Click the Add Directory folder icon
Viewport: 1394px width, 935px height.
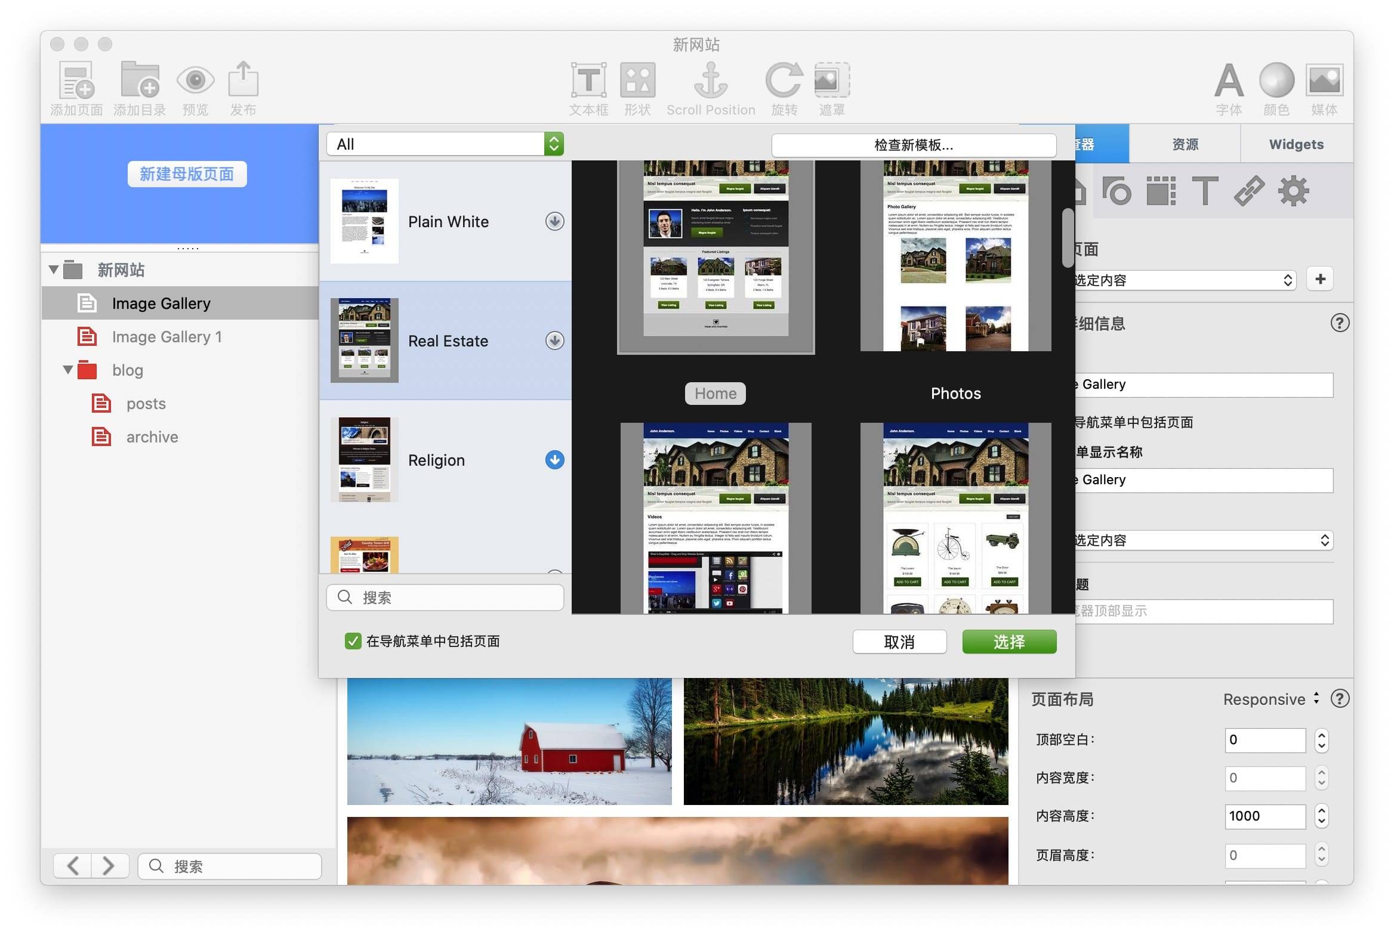140,81
